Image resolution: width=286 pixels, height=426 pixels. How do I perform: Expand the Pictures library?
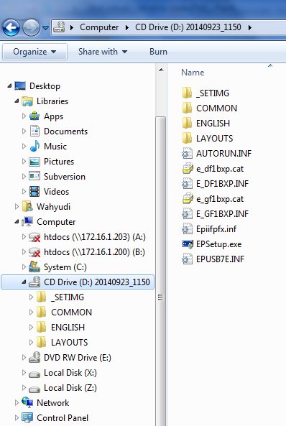pyautogui.click(x=24, y=162)
